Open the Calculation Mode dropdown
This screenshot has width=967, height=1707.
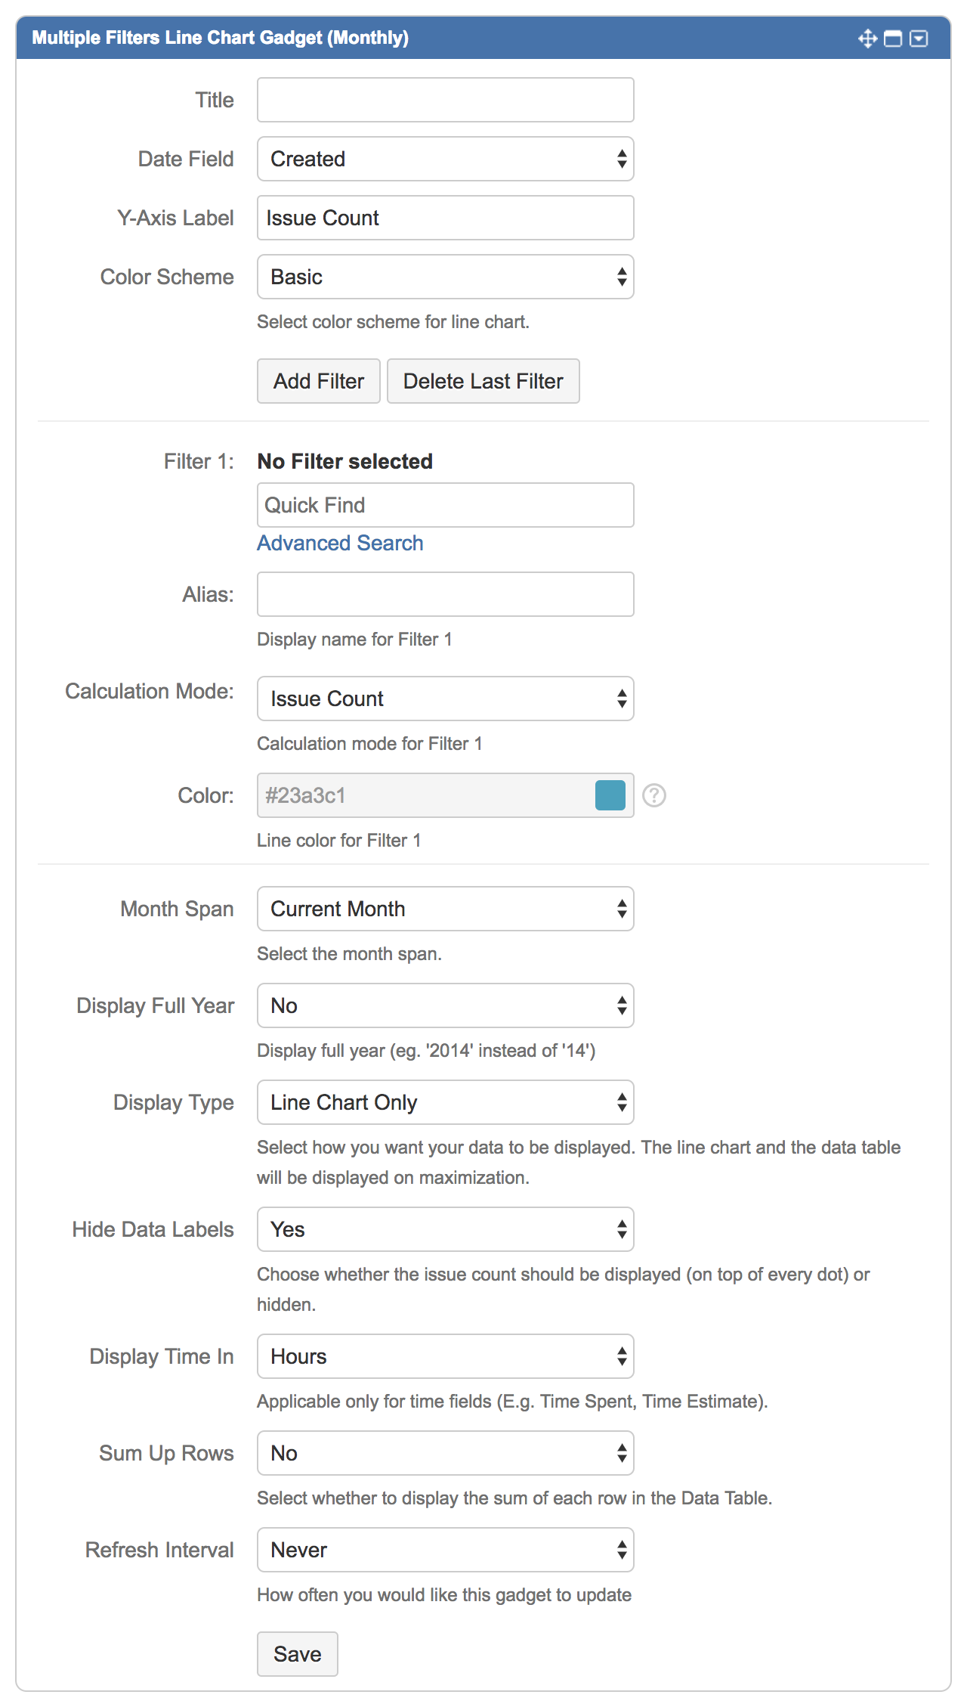pyautogui.click(x=445, y=699)
